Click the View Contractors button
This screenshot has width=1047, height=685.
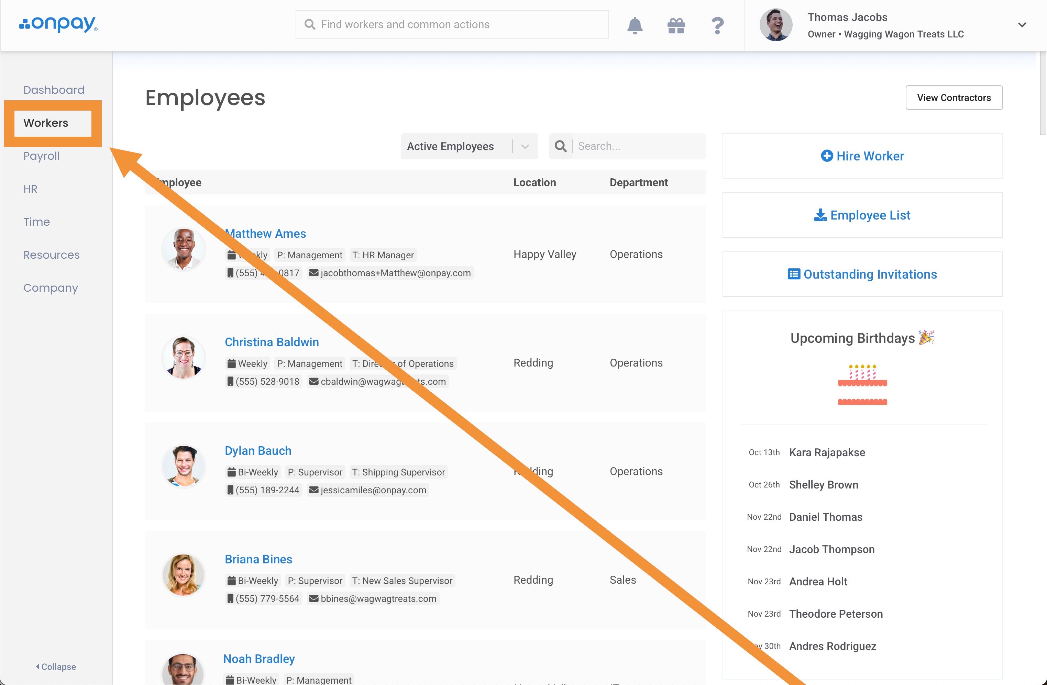pos(953,98)
